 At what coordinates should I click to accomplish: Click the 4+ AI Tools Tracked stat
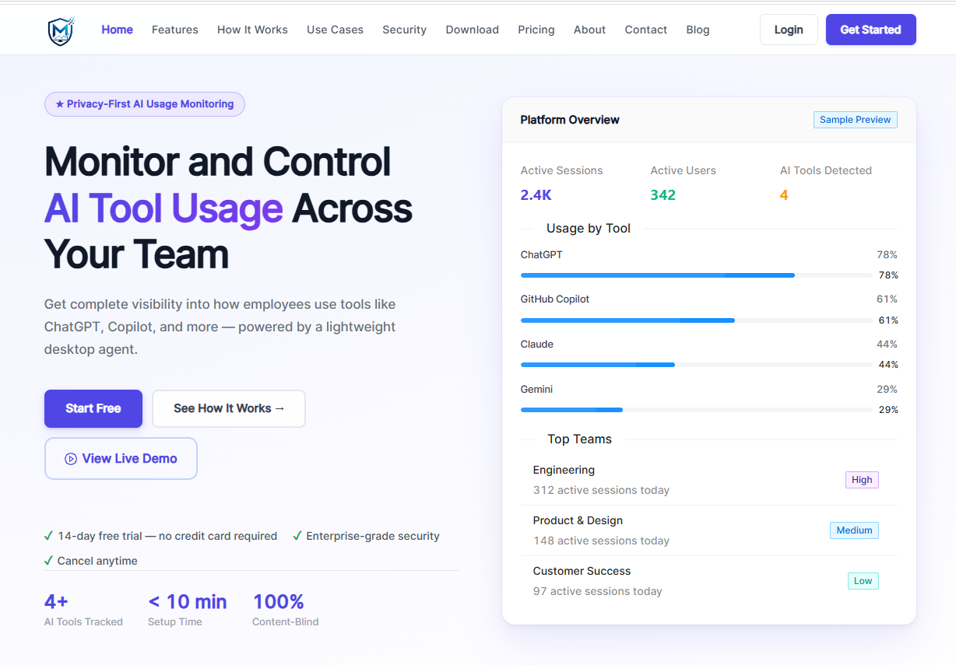[83, 610]
